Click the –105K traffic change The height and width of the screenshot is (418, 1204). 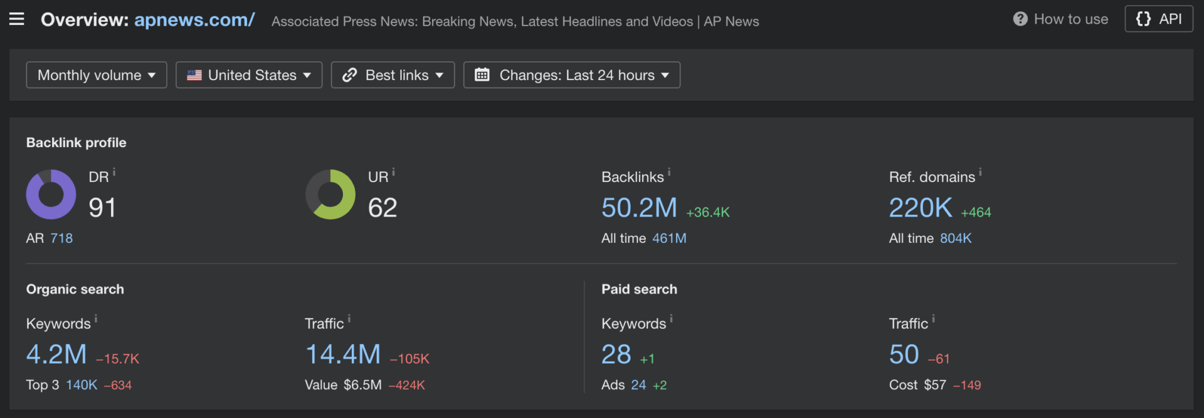[x=409, y=359]
